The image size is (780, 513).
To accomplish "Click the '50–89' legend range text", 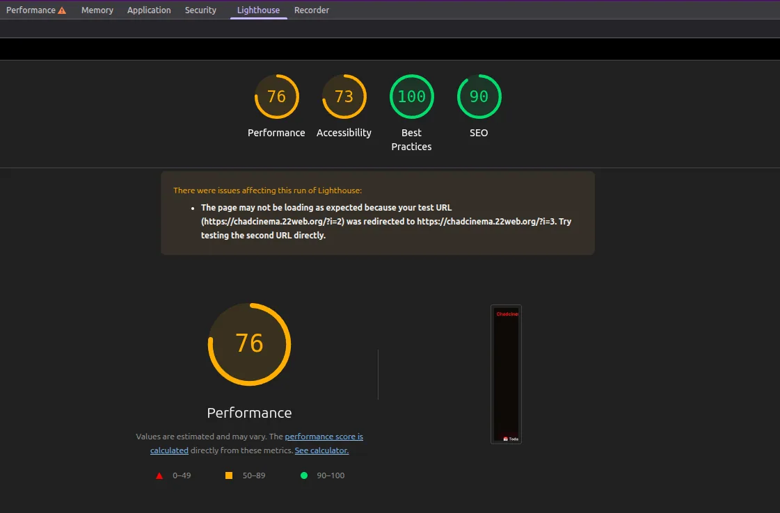I will (254, 475).
